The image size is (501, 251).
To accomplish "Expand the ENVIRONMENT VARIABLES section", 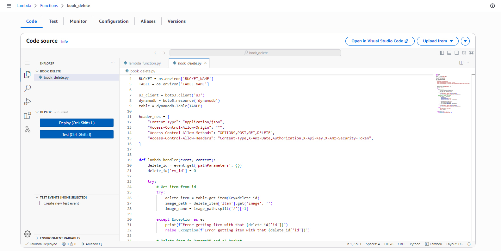I will click(x=58, y=238).
